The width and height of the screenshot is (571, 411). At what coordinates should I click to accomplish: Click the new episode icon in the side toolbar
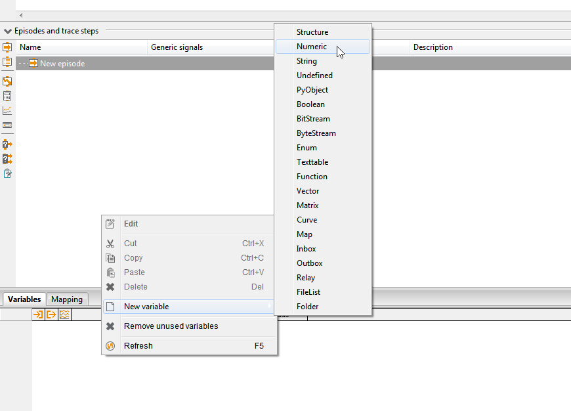coord(7,47)
